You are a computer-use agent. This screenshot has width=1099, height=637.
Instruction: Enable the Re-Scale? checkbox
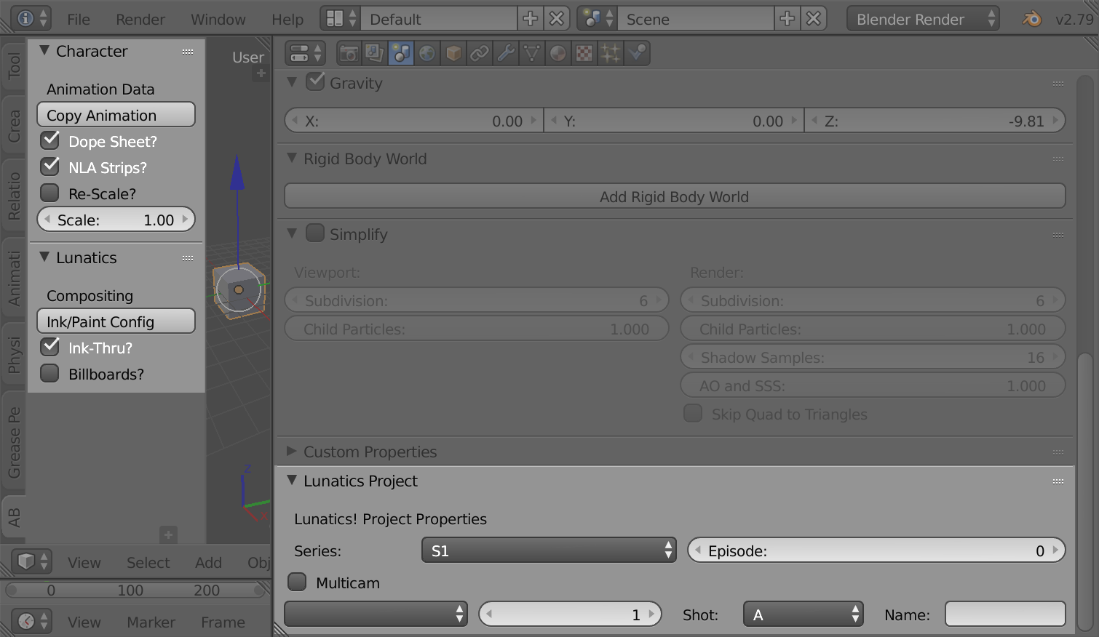[x=50, y=193]
